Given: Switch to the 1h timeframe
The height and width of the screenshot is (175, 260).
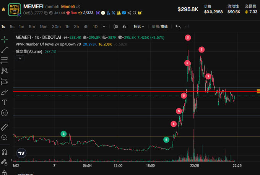Looking at the screenshot, I should pos(67,27).
